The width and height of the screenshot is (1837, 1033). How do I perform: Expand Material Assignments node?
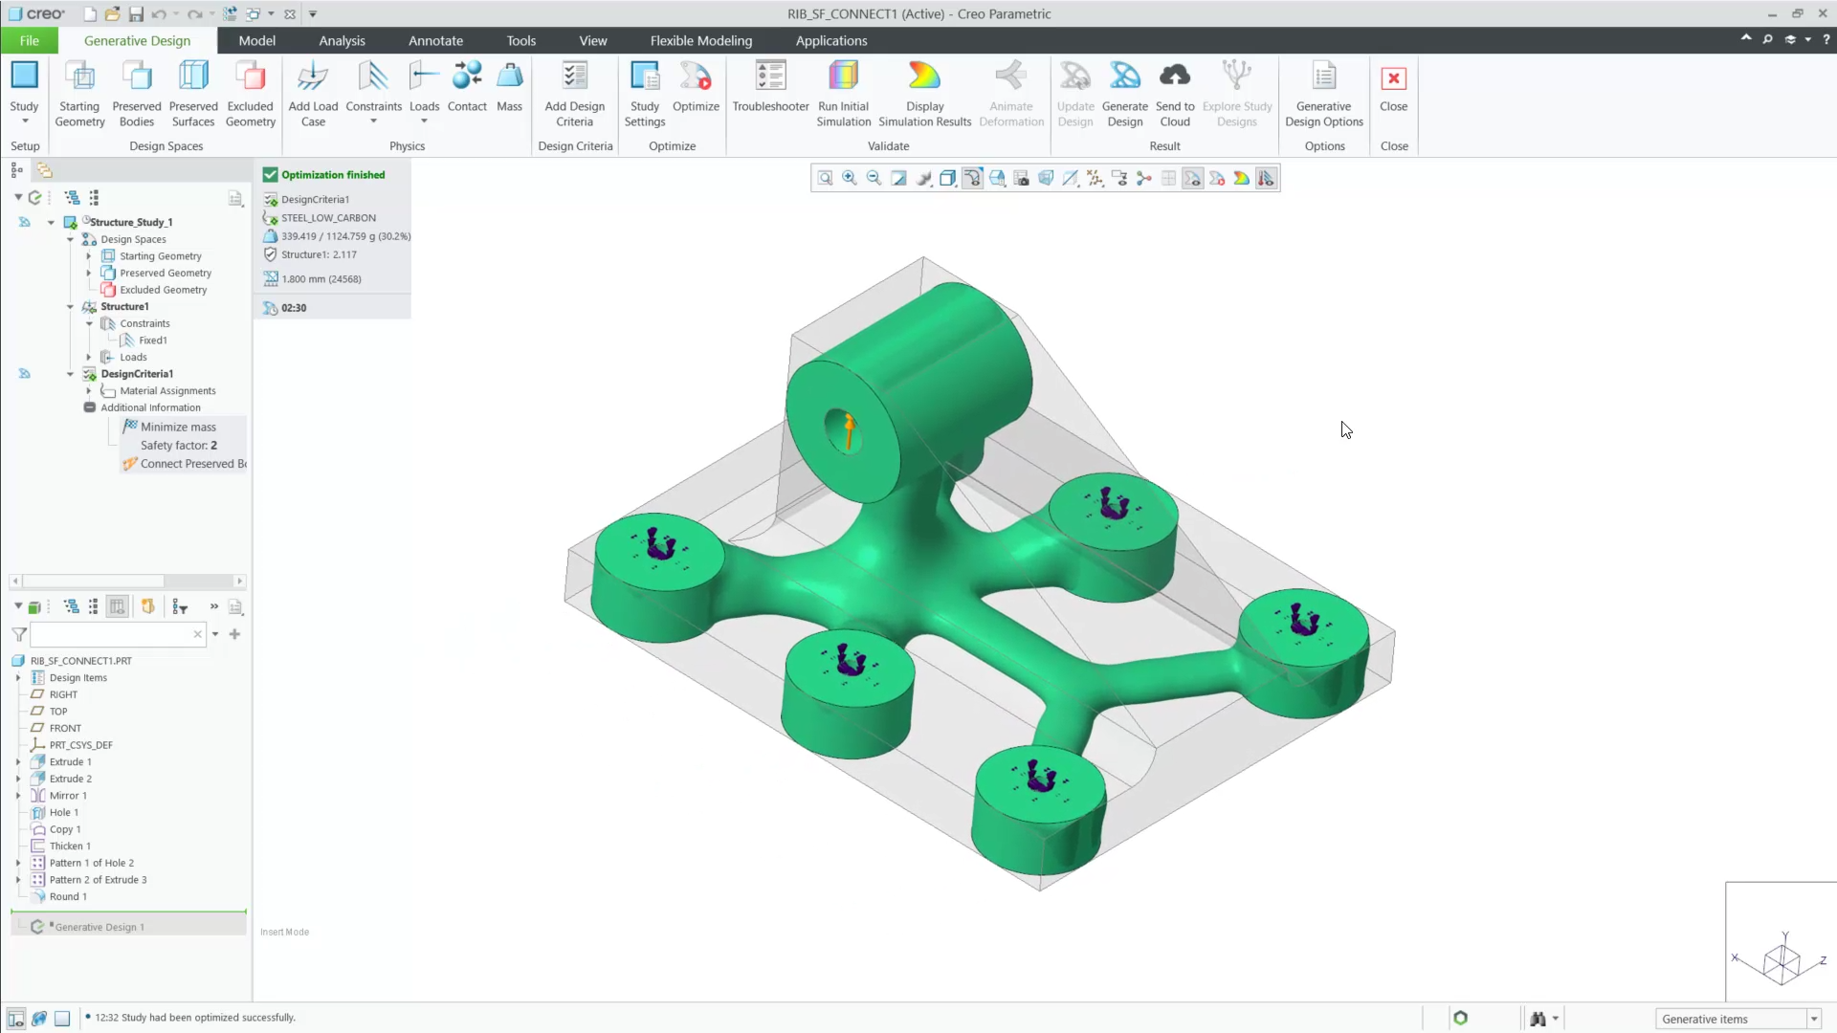coord(89,391)
